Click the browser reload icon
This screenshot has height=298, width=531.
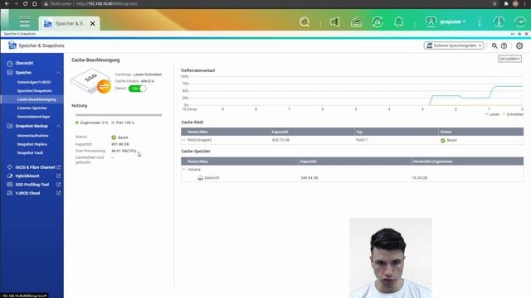(x=25, y=3)
